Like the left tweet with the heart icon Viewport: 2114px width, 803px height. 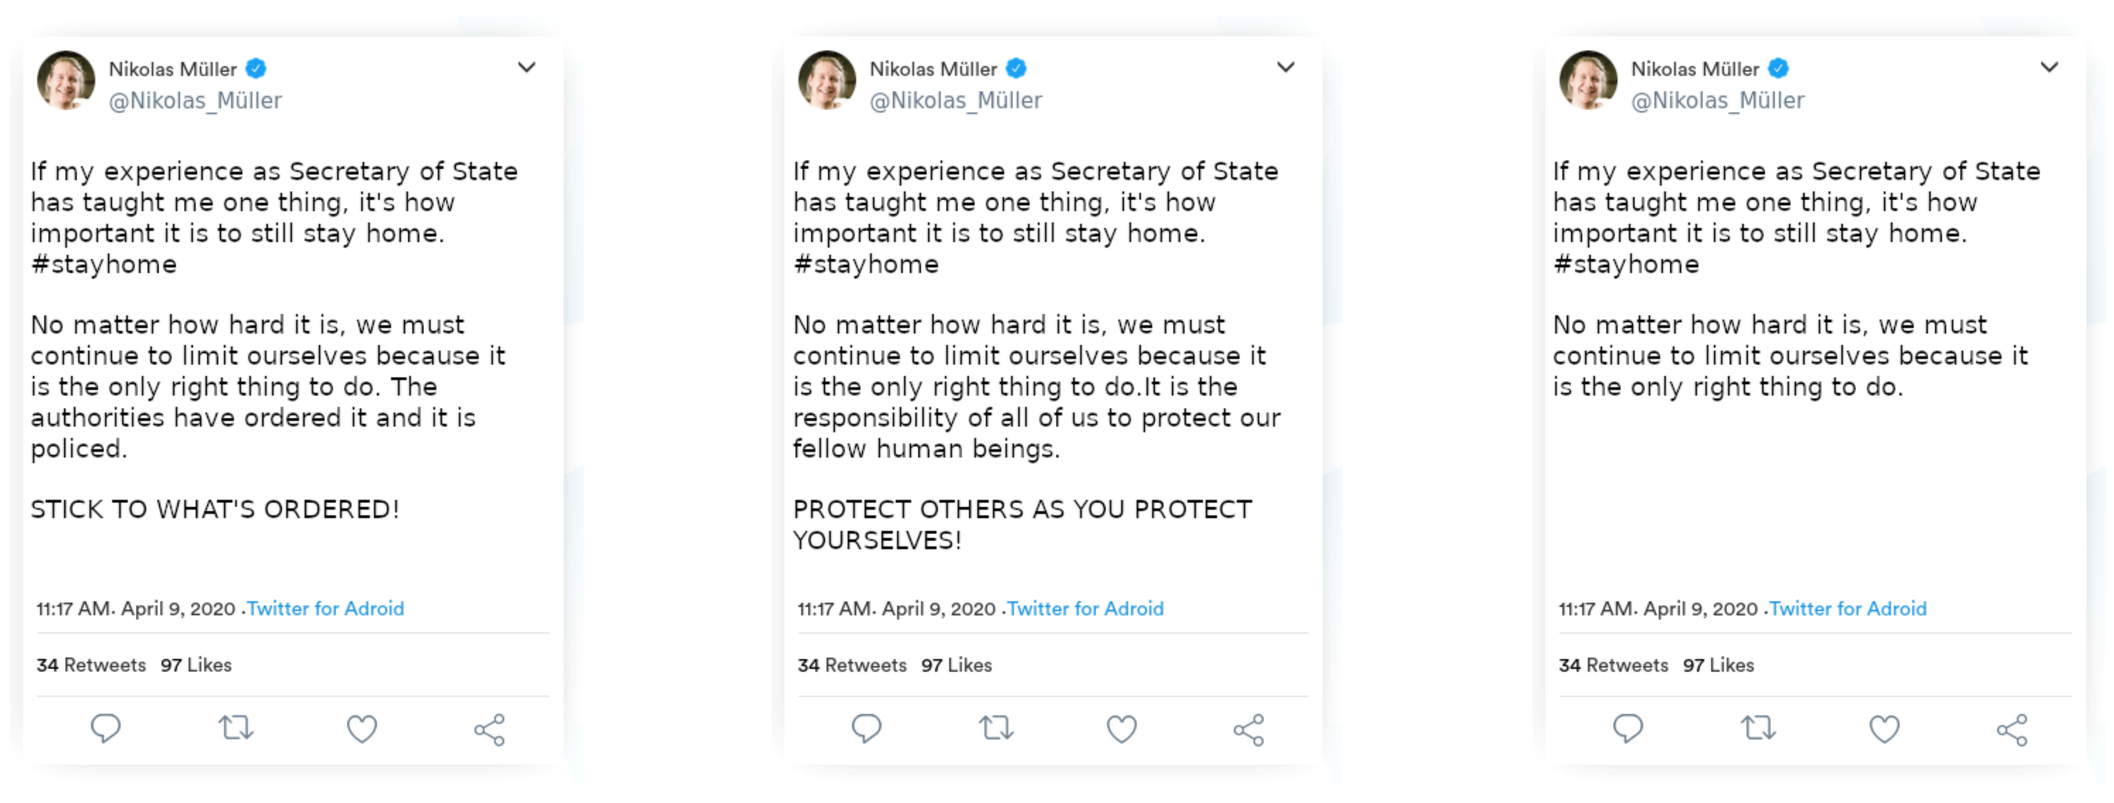click(362, 729)
